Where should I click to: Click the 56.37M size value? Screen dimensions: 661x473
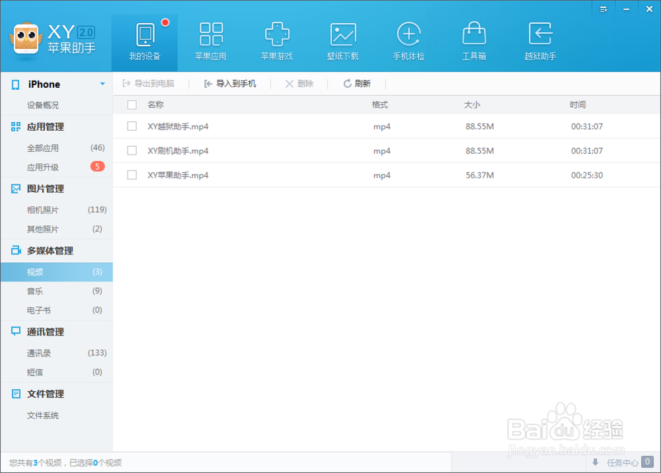(480, 175)
